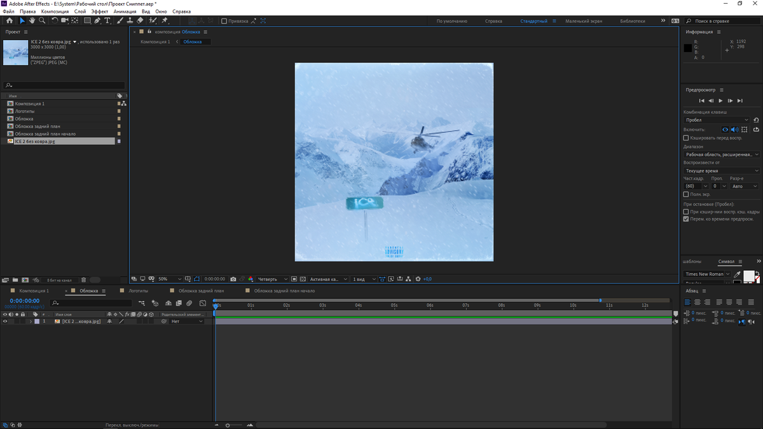Open the Пробел shortcut dropdown
The height and width of the screenshot is (429, 763).
(x=717, y=120)
